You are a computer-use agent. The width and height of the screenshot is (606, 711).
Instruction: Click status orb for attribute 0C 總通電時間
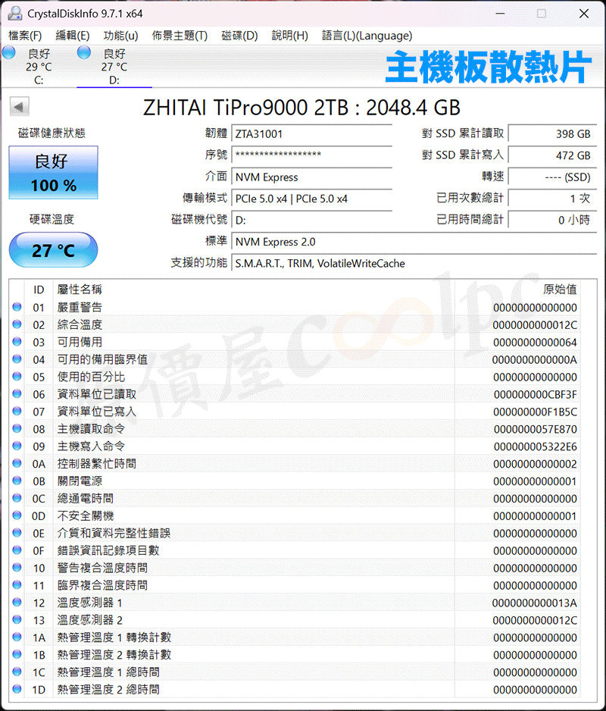point(17,499)
